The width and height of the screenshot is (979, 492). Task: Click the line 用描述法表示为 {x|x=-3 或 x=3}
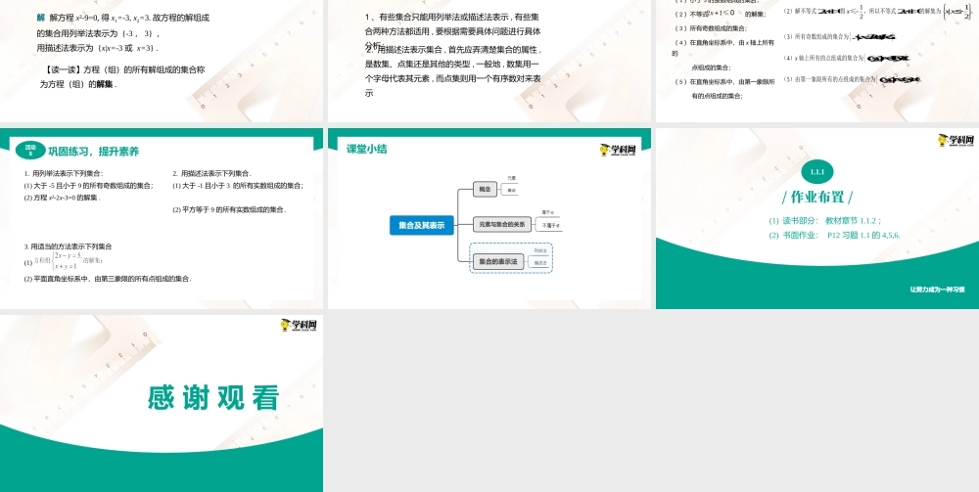tap(98, 47)
